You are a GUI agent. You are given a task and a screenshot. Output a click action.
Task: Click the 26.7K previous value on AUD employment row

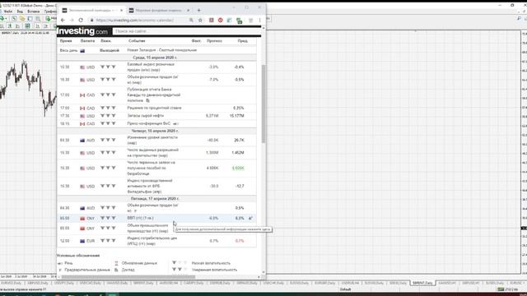tap(239, 140)
